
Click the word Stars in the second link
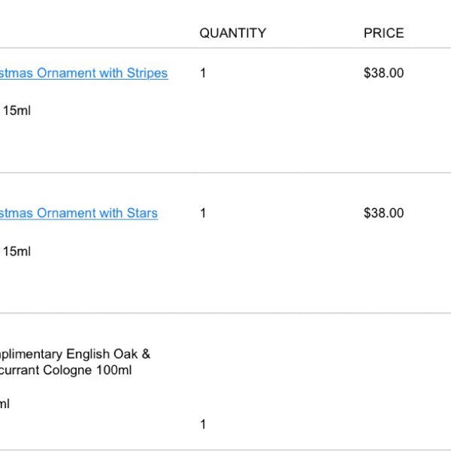click(142, 213)
